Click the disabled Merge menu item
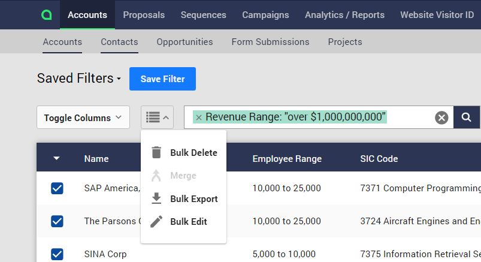The height and width of the screenshot is (262, 481). (x=183, y=176)
